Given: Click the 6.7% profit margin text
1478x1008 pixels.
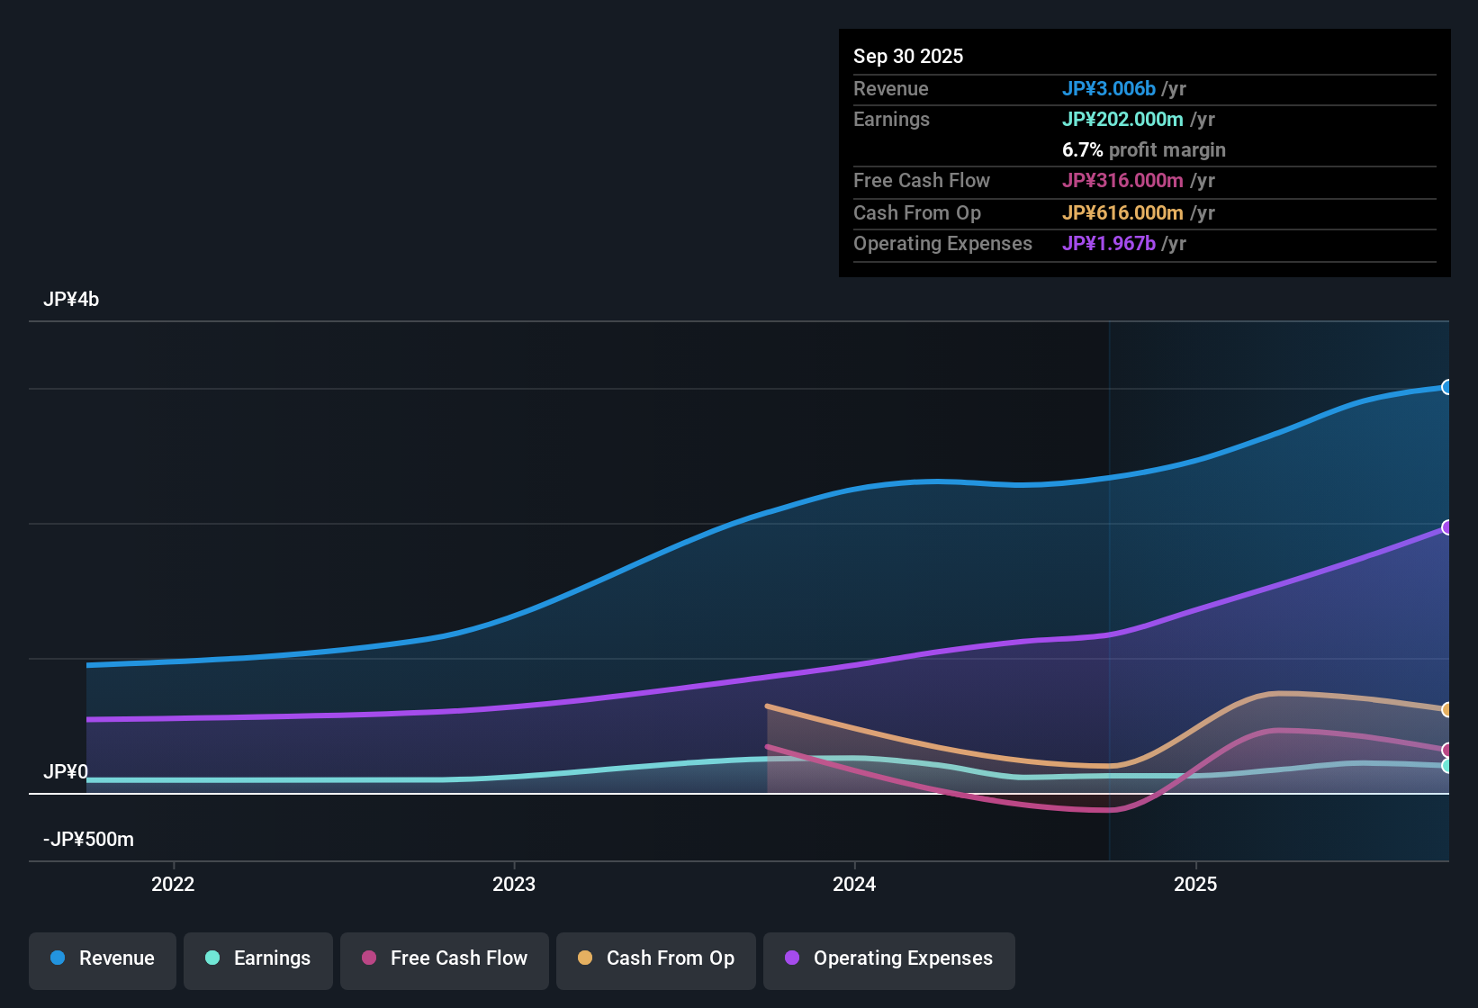Looking at the screenshot, I should pos(1144,149).
